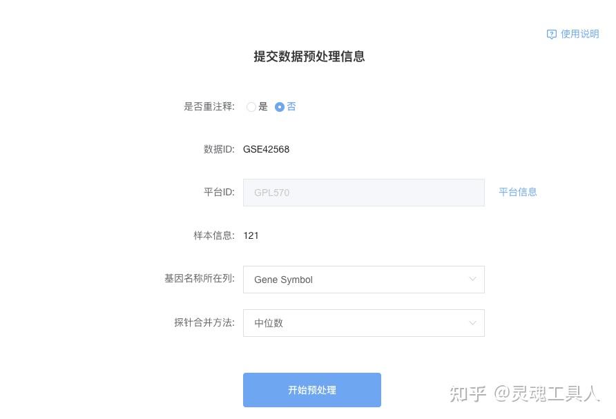Open the 使用说明 usage instructions link
This screenshot has height=419, width=616.
[x=579, y=34]
